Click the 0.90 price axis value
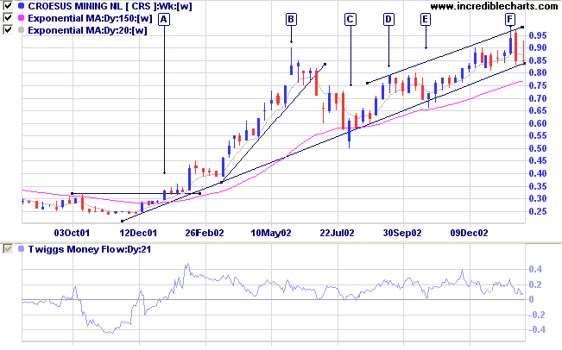The height and width of the screenshot is (350, 562). pos(538,47)
